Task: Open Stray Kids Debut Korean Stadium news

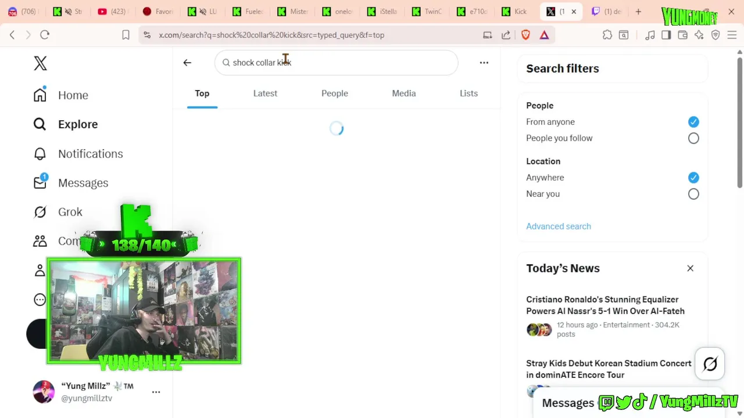Action: [x=609, y=369]
